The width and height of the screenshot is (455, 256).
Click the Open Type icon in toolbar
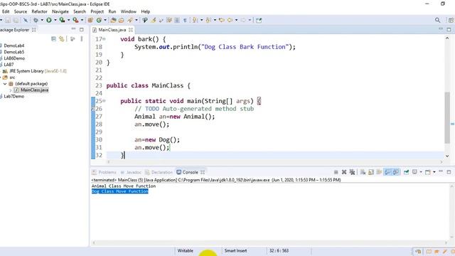click(113, 20)
